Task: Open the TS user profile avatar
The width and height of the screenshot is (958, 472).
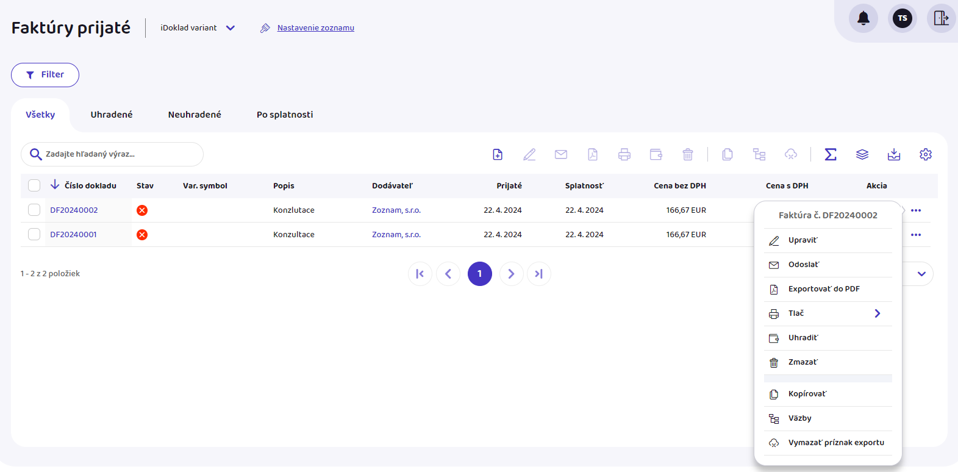Action: point(903,18)
